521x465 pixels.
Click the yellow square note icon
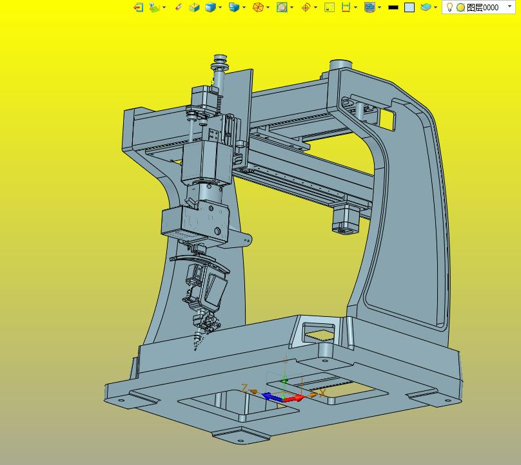click(329, 7)
